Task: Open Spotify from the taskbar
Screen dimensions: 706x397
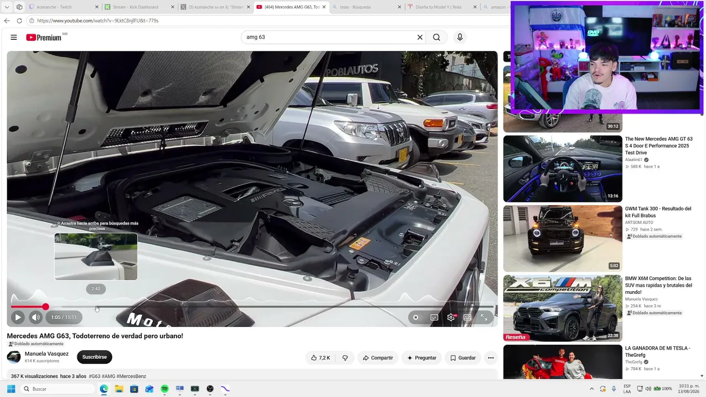Action: (164, 389)
